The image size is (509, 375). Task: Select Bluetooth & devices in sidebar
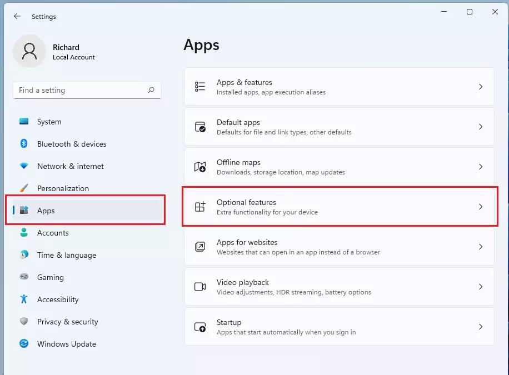pyautogui.click(x=71, y=144)
